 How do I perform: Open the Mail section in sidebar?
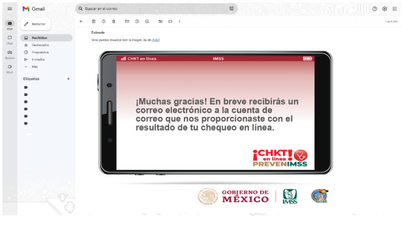(10, 26)
